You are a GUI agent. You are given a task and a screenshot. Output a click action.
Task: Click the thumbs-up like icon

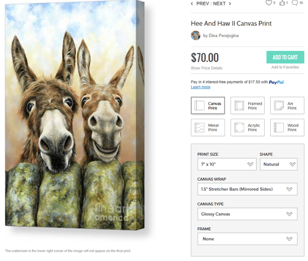[282, 3]
